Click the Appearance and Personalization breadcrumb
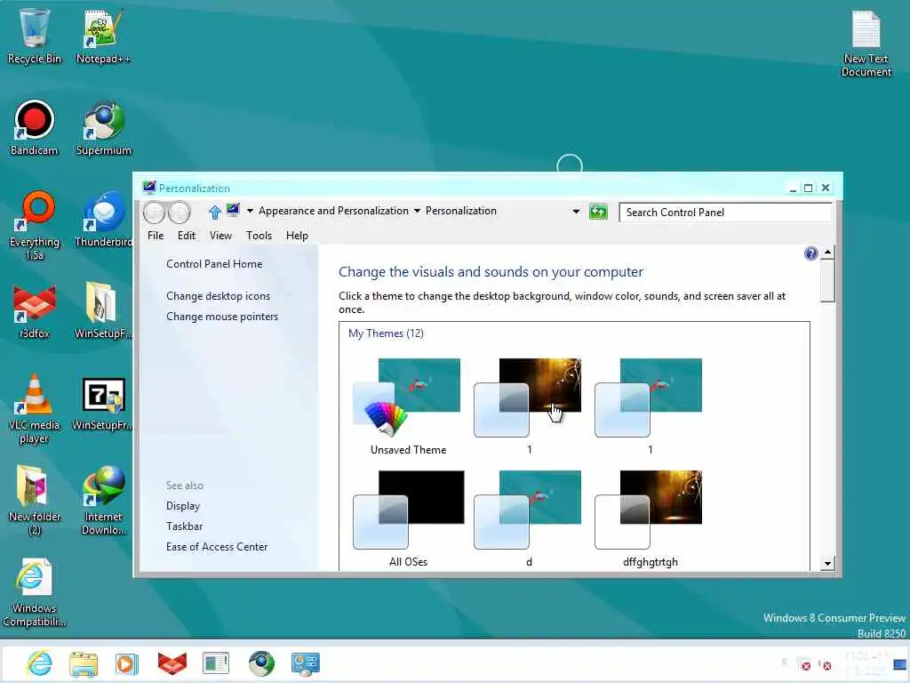 tap(334, 211)
